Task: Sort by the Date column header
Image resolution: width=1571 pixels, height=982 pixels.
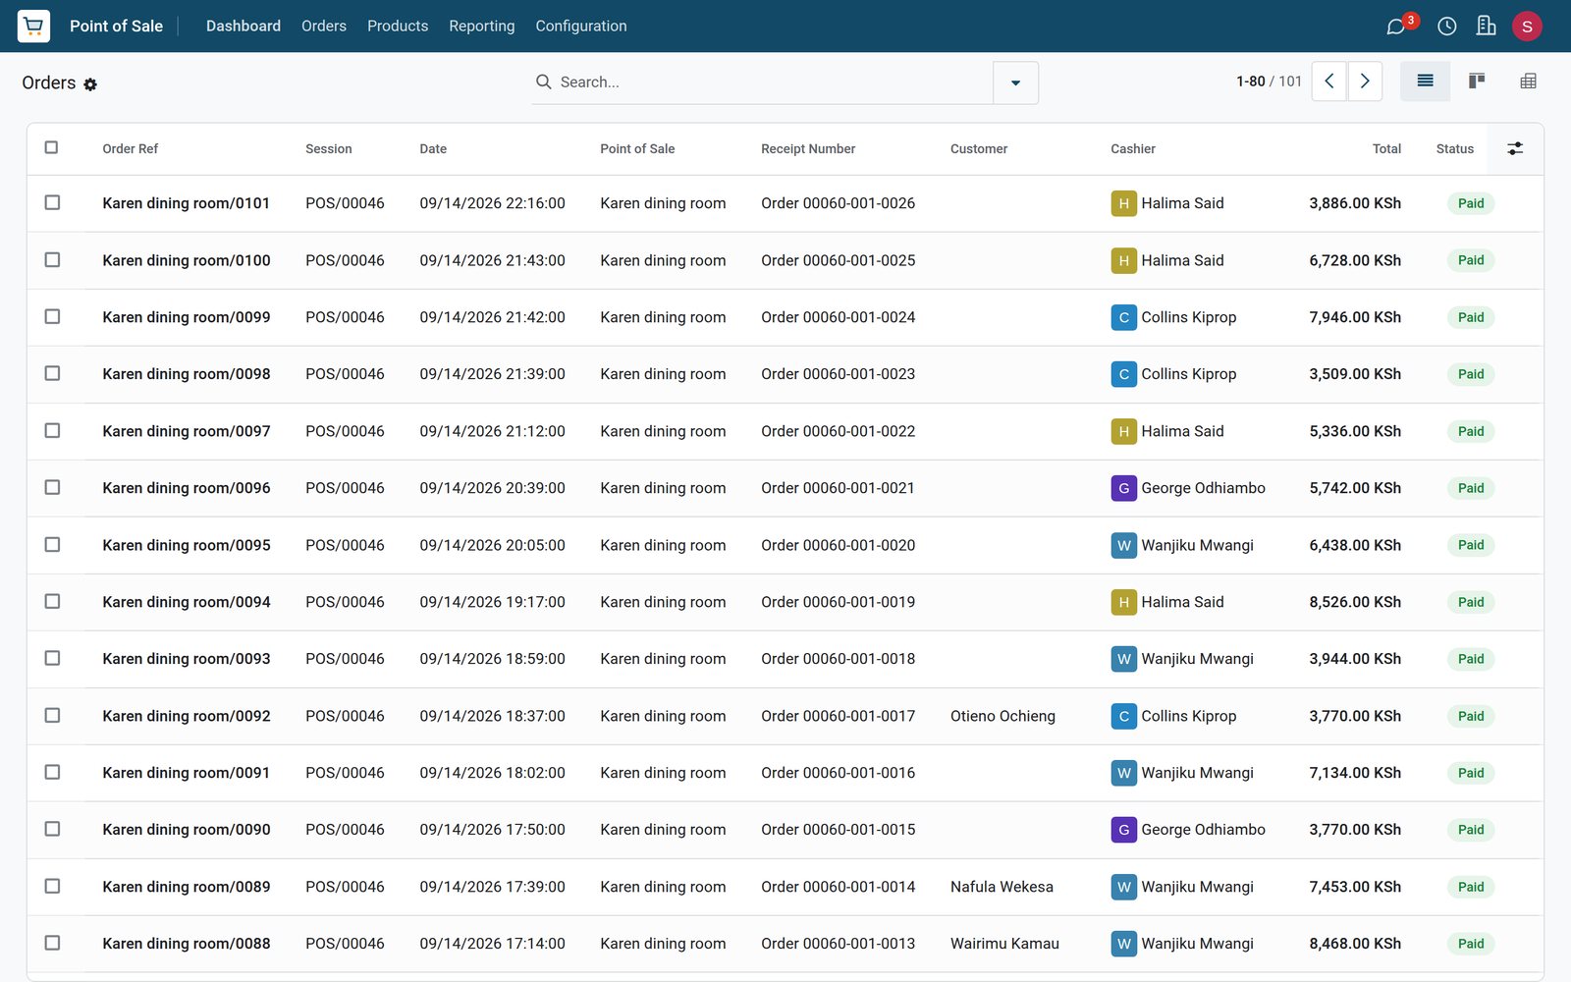Action: click(x=433, y=148)
